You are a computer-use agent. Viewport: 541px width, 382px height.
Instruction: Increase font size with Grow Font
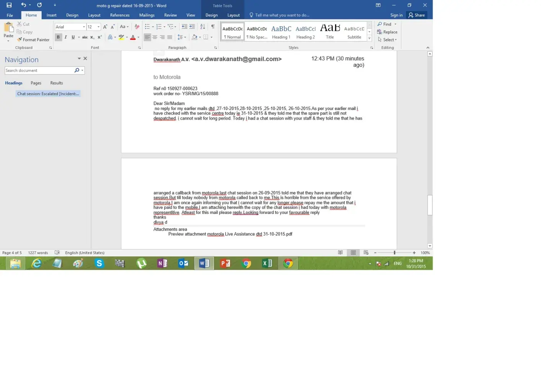105,27
